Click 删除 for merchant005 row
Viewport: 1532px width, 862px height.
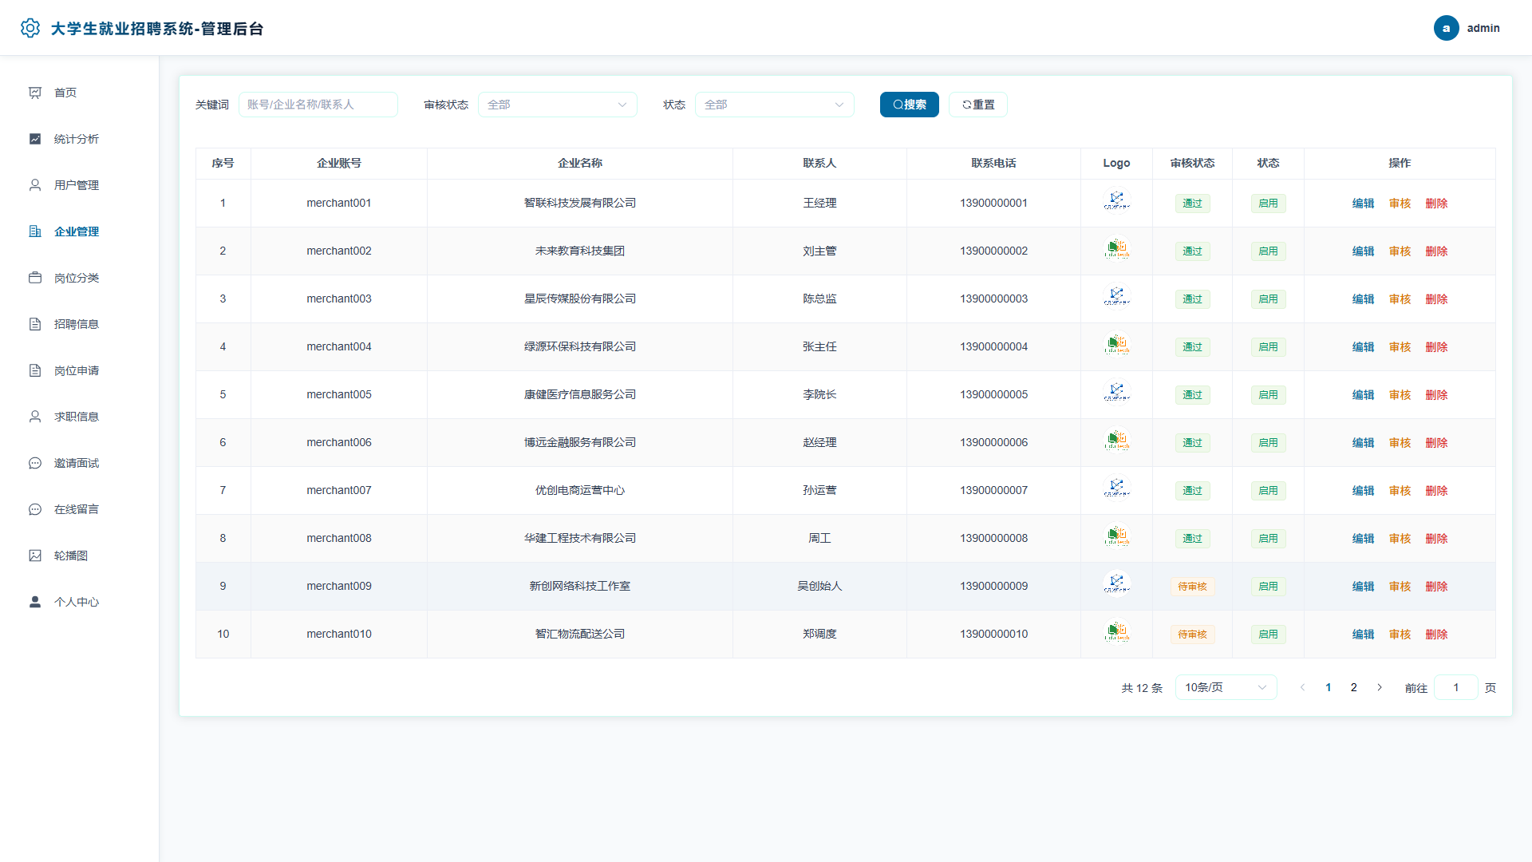[1436, 395]
